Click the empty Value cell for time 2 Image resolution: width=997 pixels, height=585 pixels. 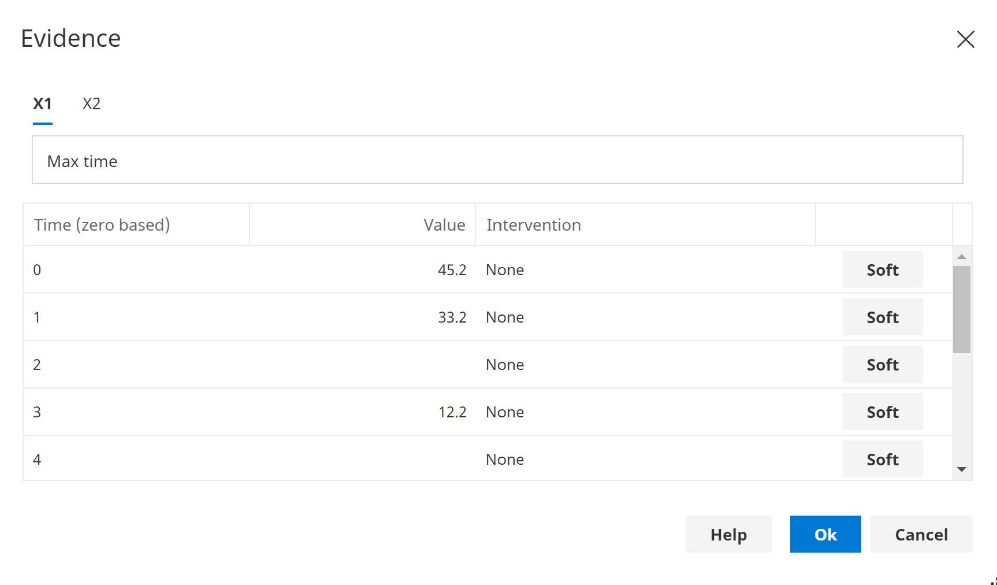pos(363,365)
